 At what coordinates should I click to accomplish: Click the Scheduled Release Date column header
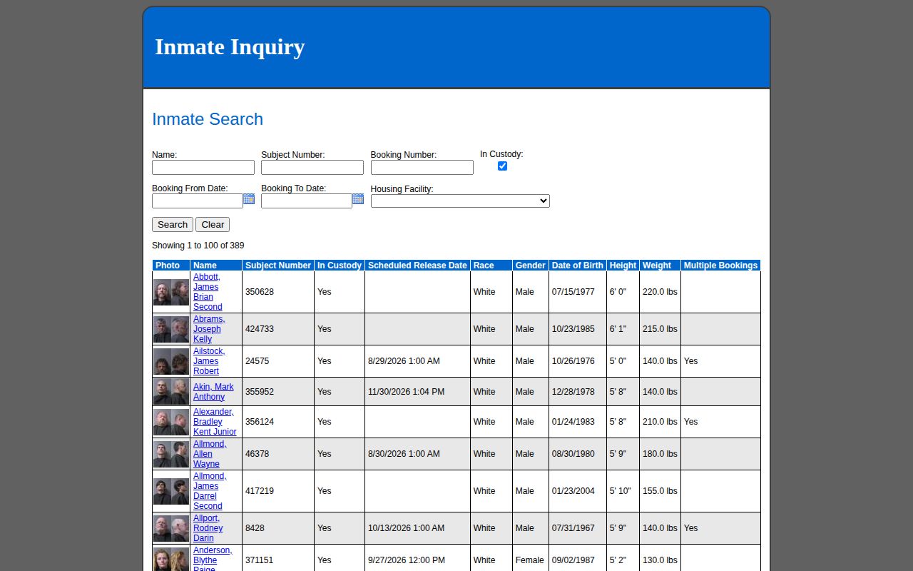[x=417, y=266]
